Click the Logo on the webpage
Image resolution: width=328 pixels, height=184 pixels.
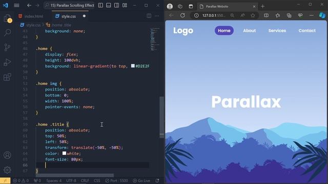pyautogui.click(x=183, y=31)
